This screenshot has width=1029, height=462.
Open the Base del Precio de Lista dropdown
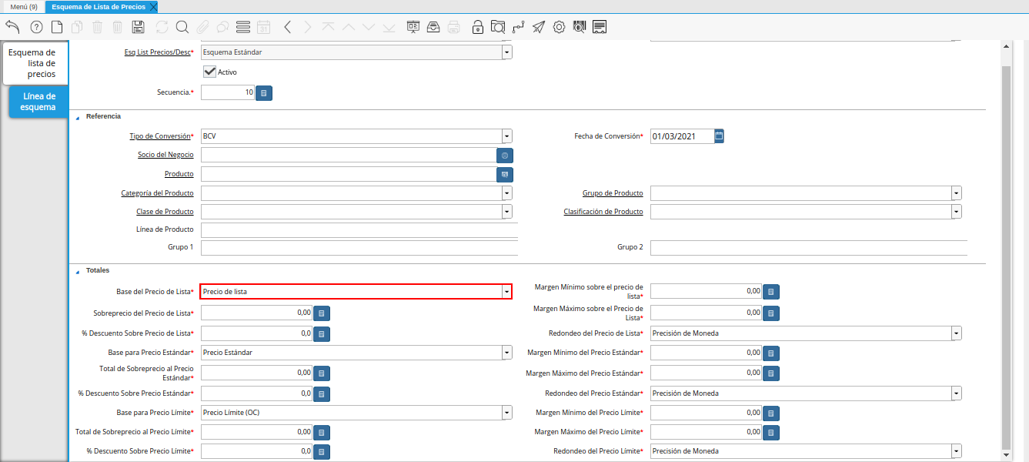(506, 292)
